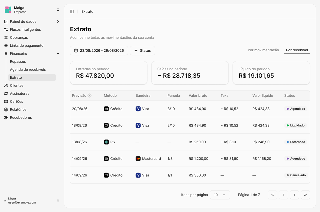Jump to the last page arrow
The height and width of the screenshot is (212, 320).
coord(305,195)
